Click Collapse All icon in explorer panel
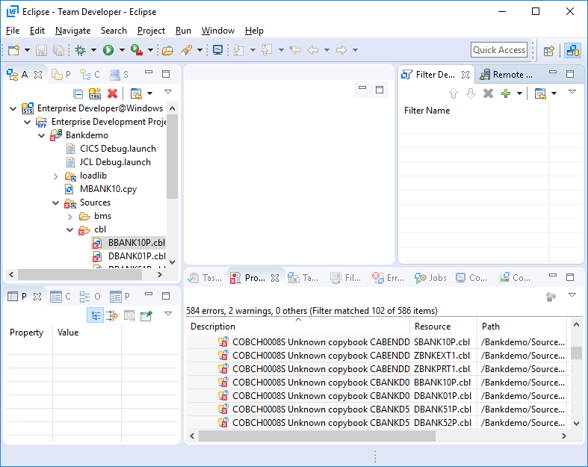Viewport: 588px width, 467px height. click(x=78, y=93)
